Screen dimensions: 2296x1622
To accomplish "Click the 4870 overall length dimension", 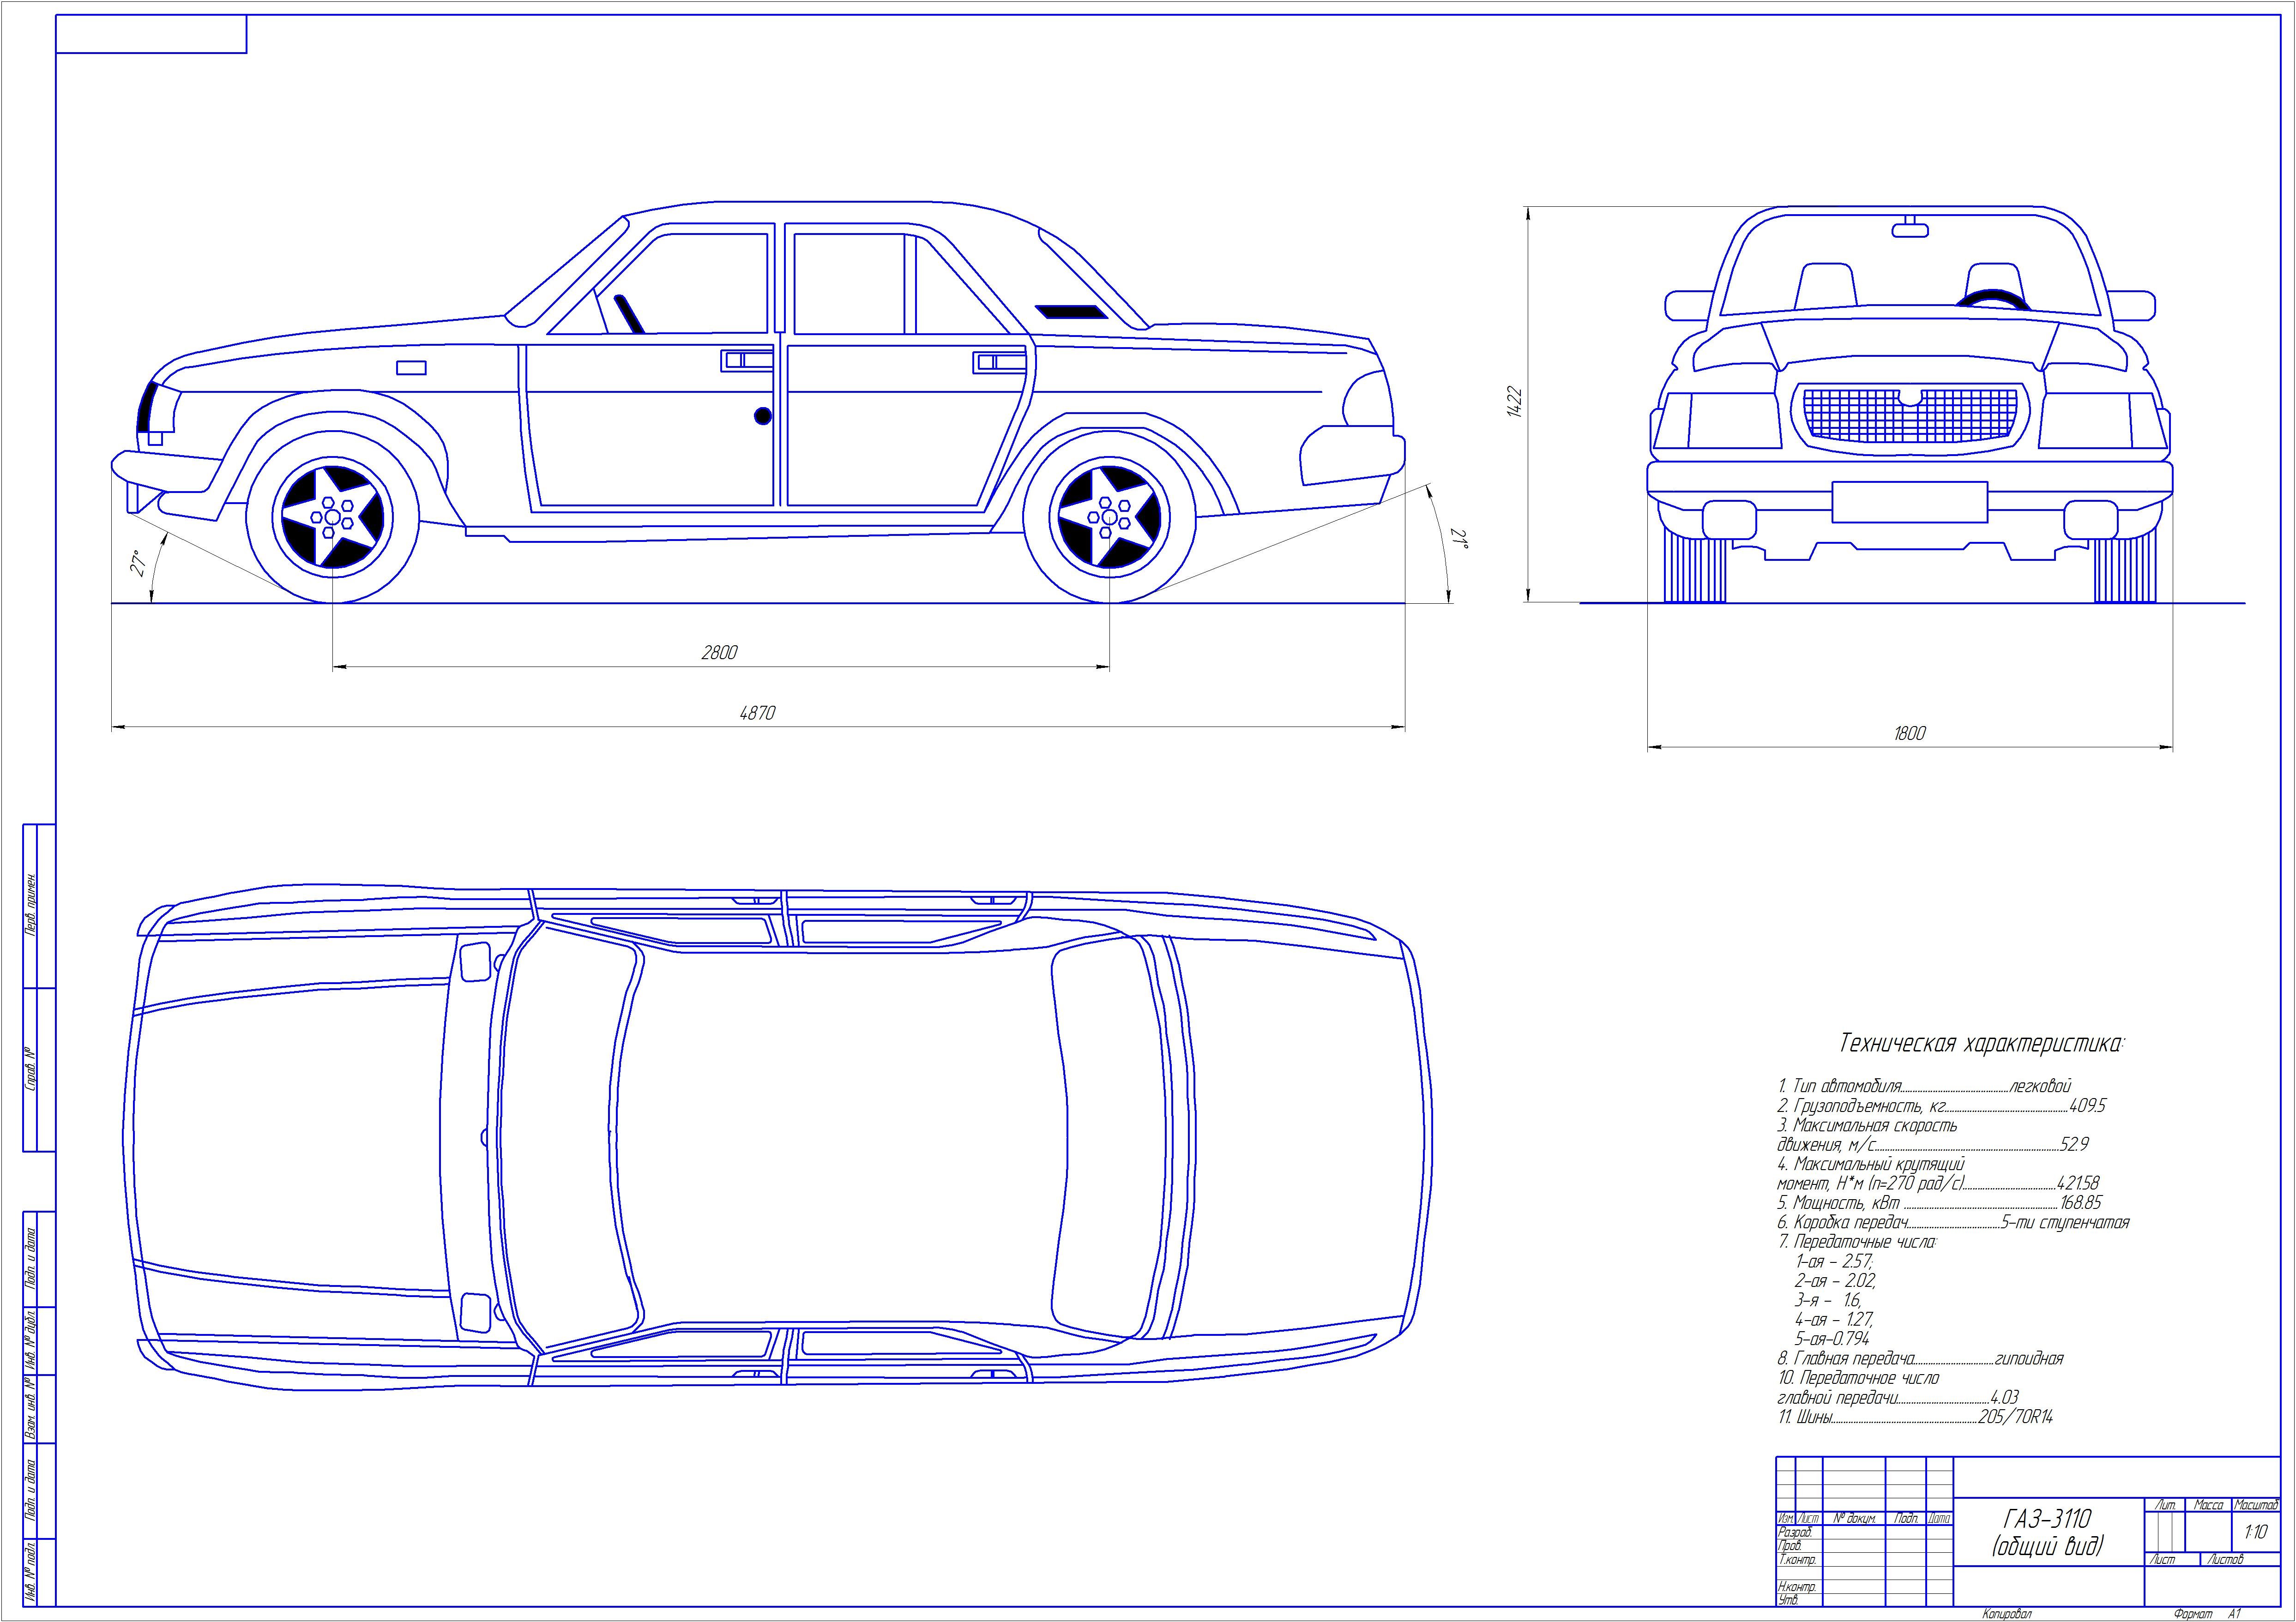I will point(757,714).
